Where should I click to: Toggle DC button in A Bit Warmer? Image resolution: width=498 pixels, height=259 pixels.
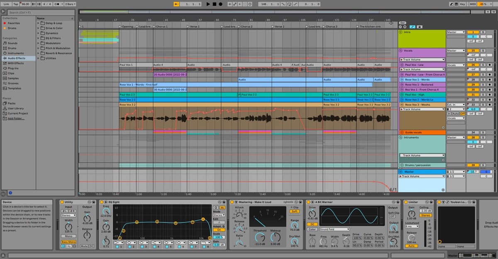coord(313,224)
